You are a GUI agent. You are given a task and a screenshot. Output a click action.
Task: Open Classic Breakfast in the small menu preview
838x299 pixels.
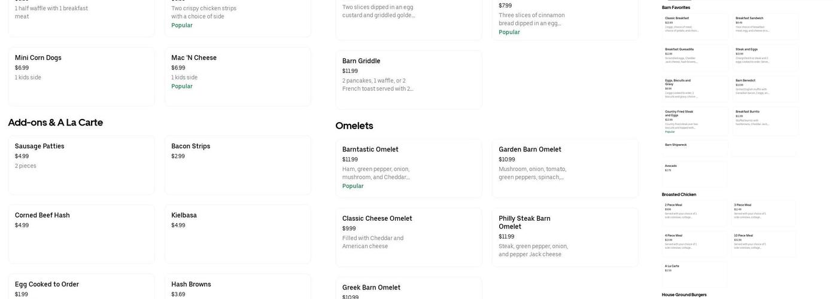[694, 26]
